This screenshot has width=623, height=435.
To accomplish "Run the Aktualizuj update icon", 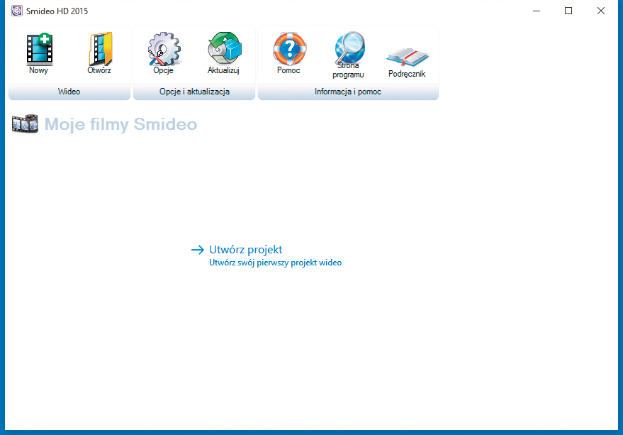I will 224,50.
